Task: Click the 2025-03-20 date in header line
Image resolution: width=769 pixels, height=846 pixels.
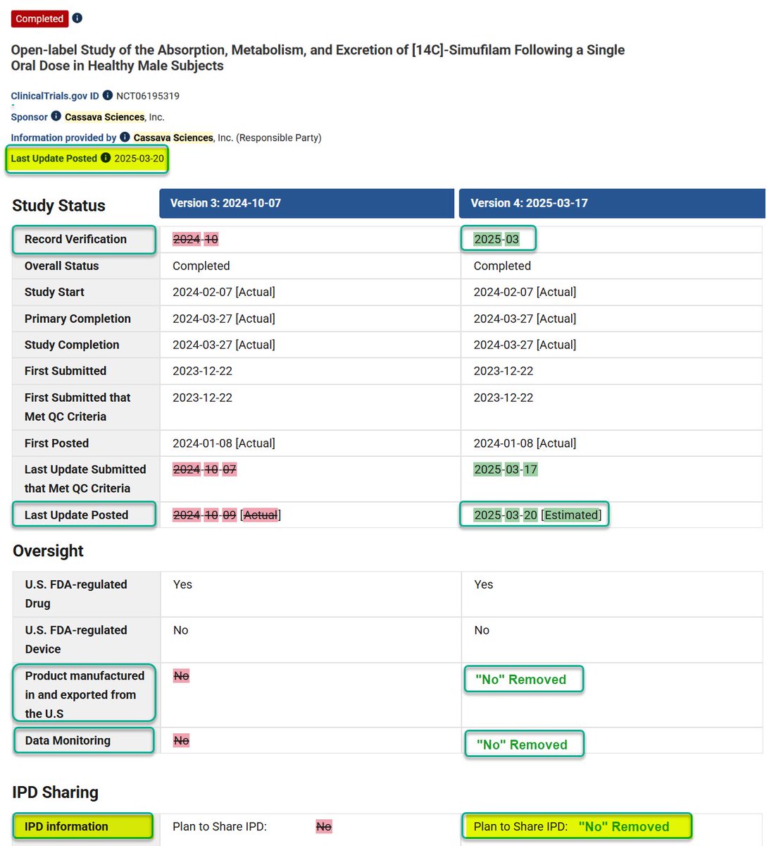Action: pos(139,159)
